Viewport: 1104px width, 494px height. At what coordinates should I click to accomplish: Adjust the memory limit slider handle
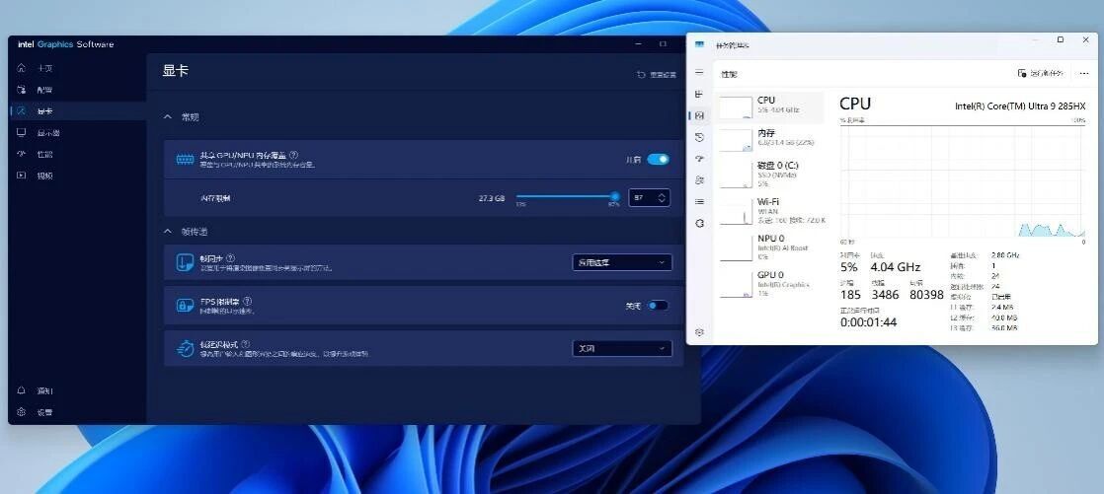point(615,197)
